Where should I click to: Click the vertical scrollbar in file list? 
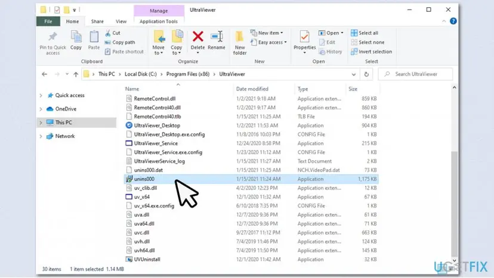(x=454, y=204)
